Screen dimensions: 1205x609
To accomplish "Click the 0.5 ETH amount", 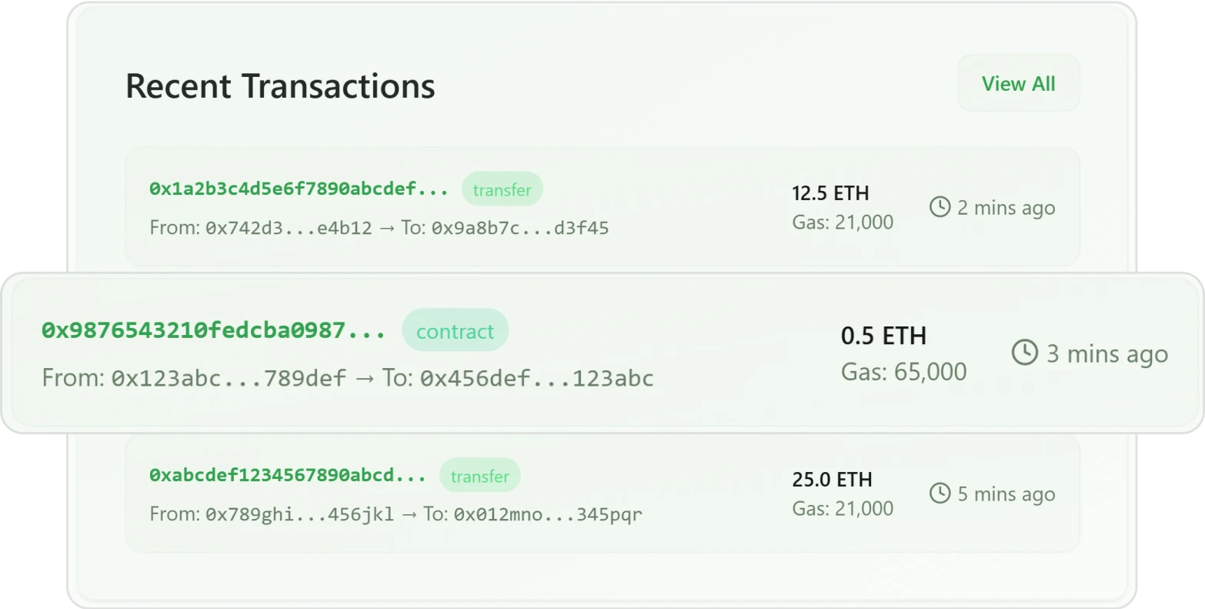I will (x=883, y=336).
